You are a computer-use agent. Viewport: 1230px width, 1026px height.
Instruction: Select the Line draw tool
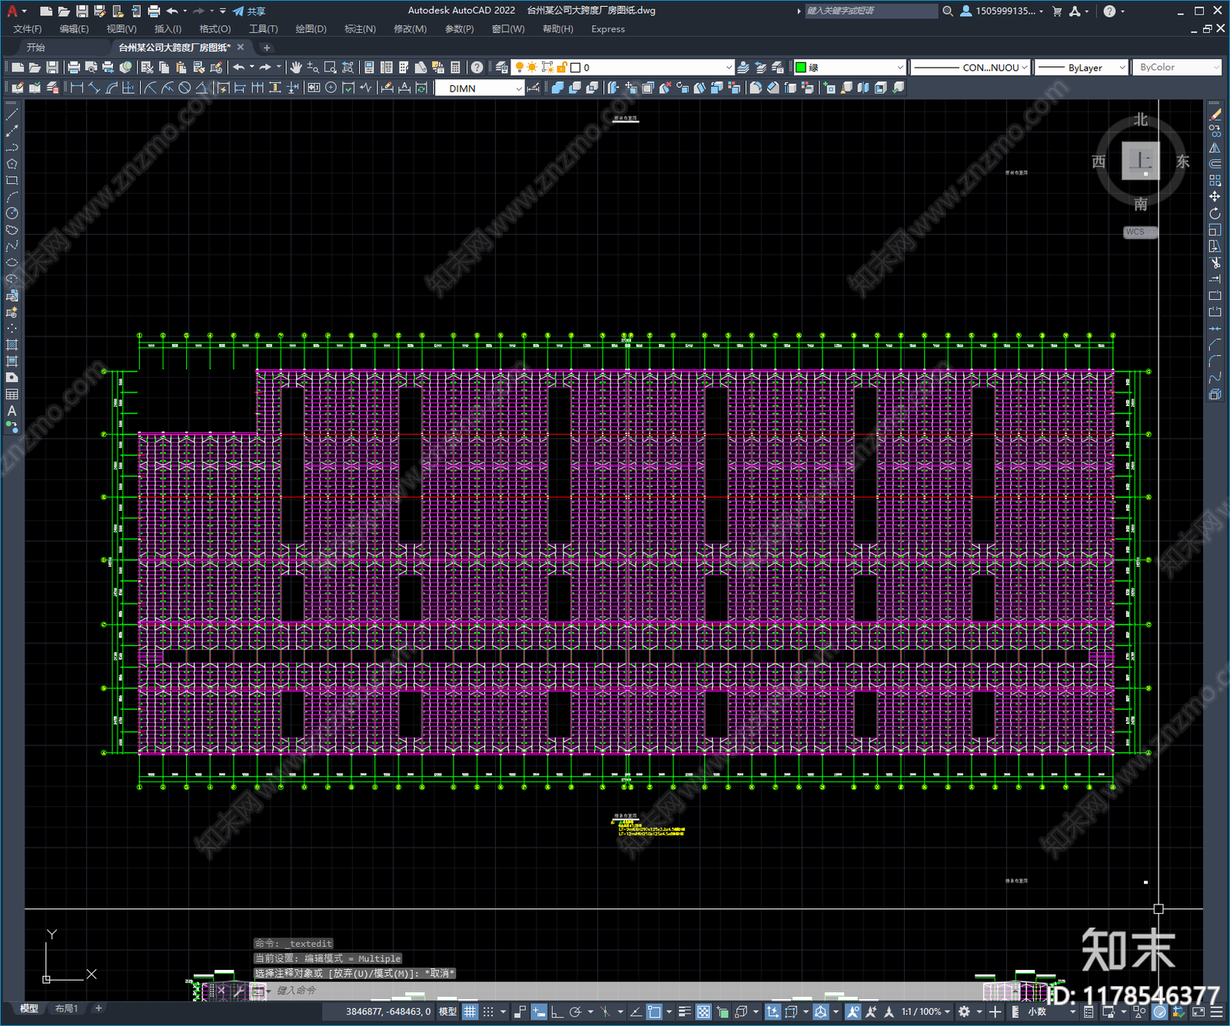pyautogui.click(x=12, y=114)
